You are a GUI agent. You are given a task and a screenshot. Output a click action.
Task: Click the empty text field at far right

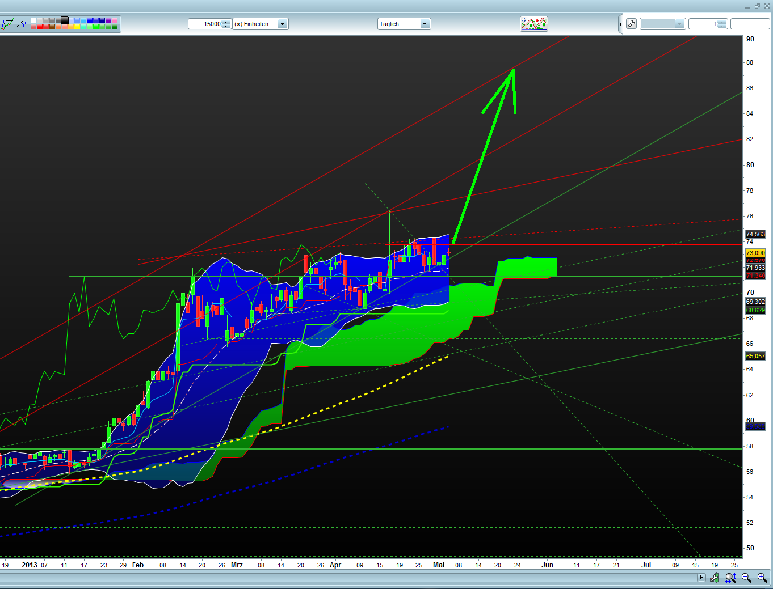[749, 24]
